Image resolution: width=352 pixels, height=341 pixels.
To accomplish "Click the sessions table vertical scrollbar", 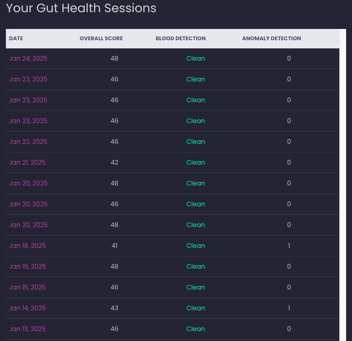I will [x=343, y=185].
